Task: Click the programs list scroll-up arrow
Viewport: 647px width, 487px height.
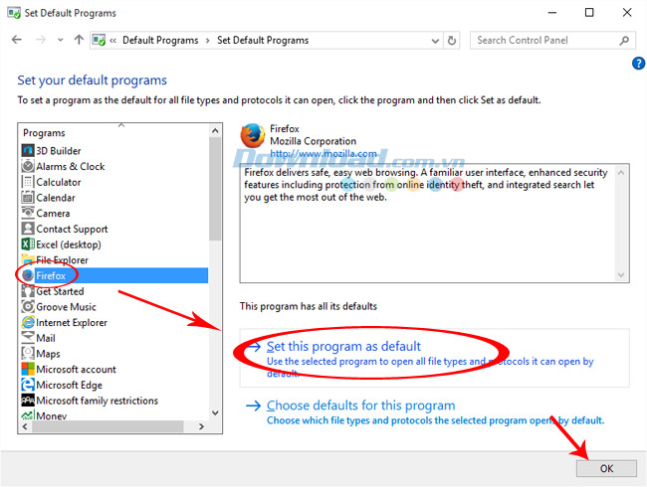Action: [215, 131]
